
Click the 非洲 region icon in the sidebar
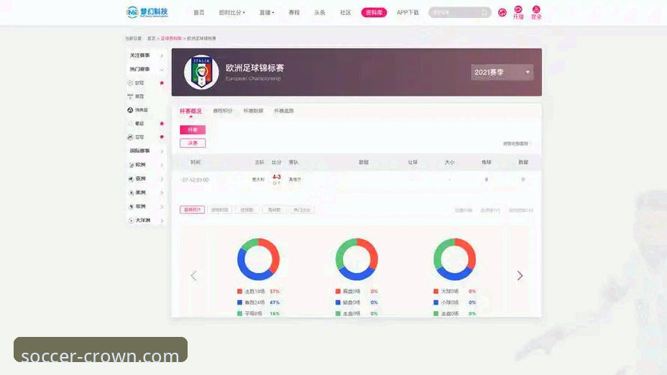tap(132, 207)
